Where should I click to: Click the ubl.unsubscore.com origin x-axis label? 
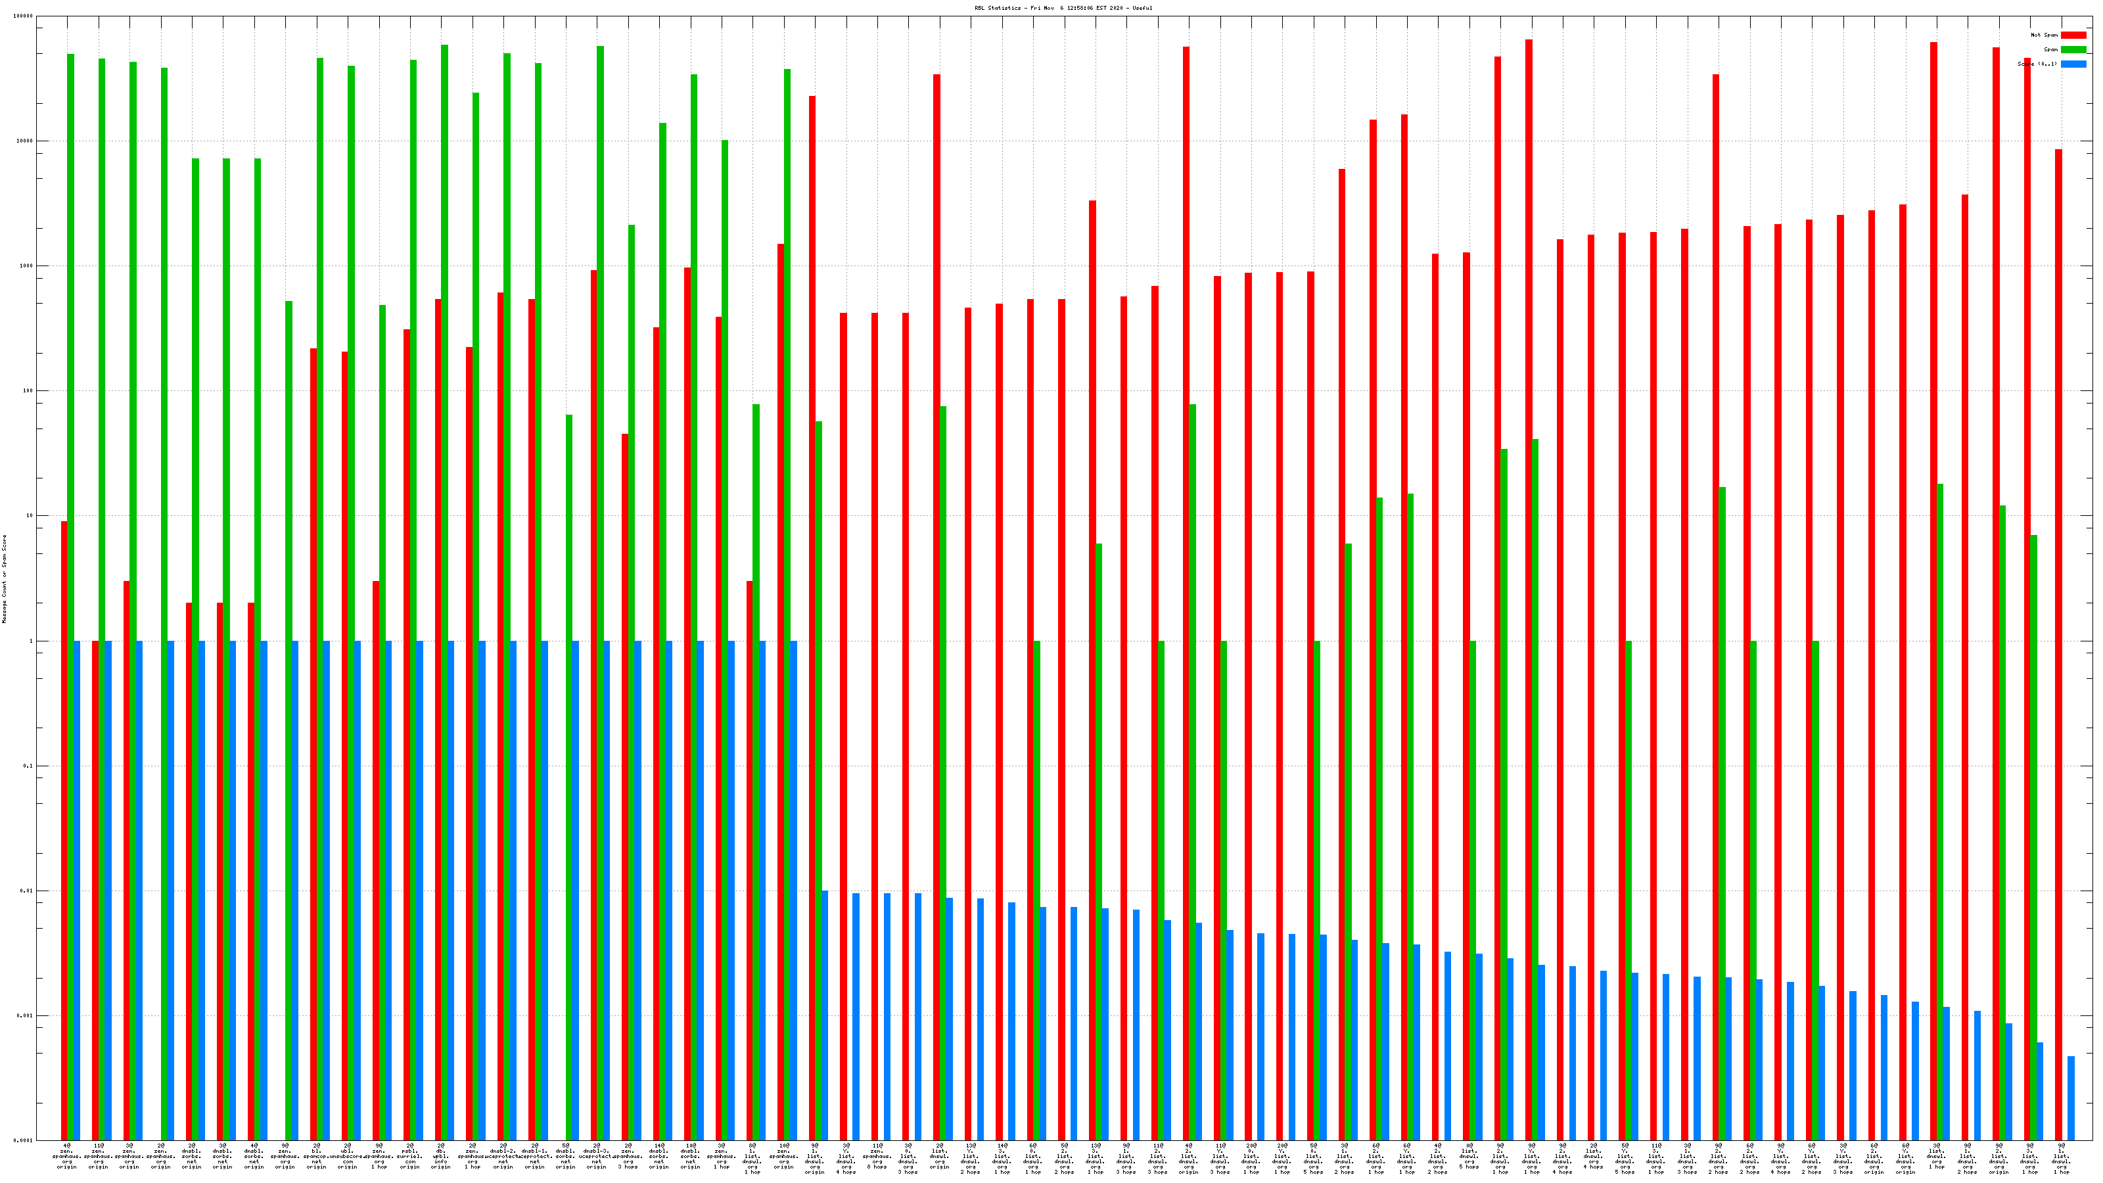tap(347, 1156)
